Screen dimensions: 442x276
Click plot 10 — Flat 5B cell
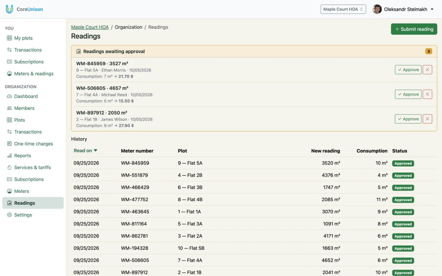(191, 248)
